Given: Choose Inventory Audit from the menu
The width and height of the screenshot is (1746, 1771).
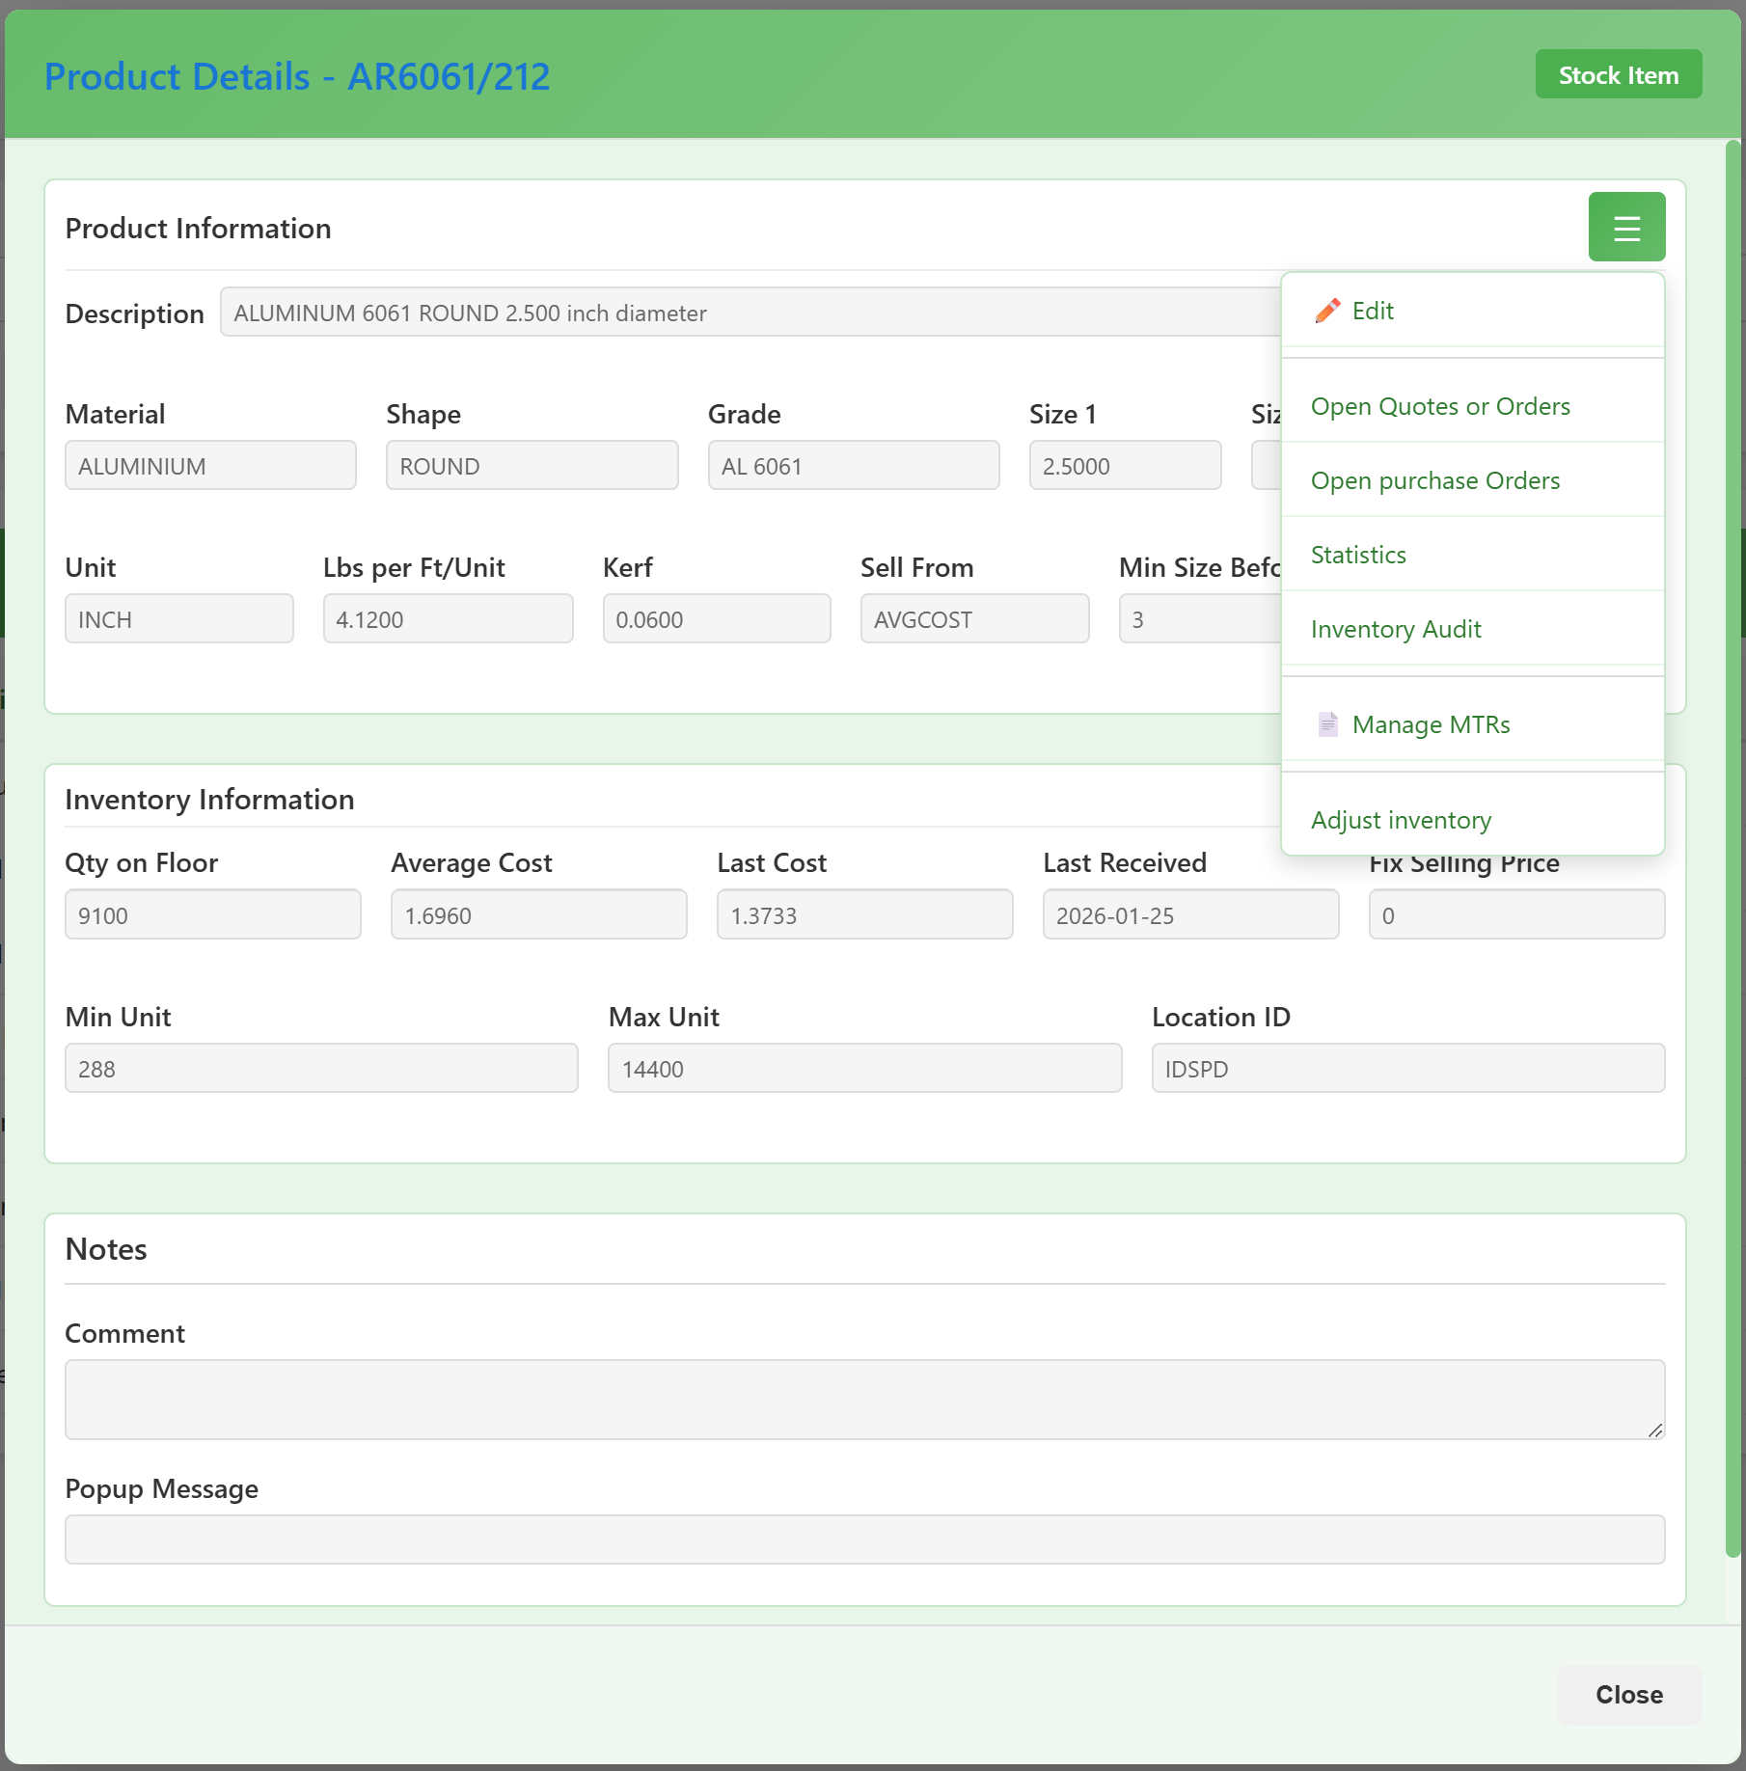Looking at the screenshot, I should tap(1396, 629).
